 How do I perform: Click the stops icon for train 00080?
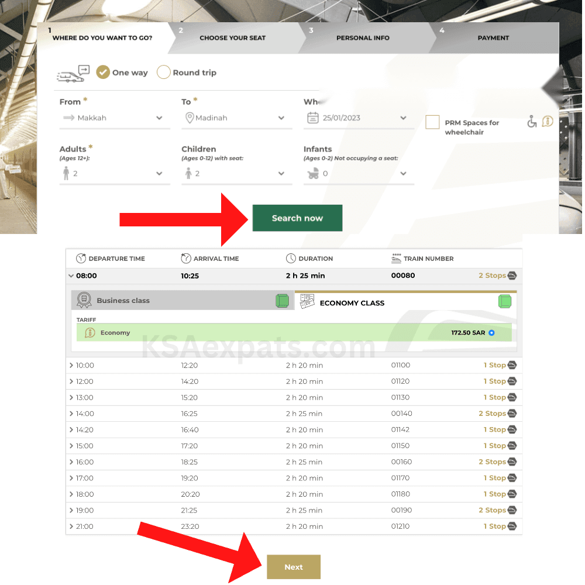(512, 276)
